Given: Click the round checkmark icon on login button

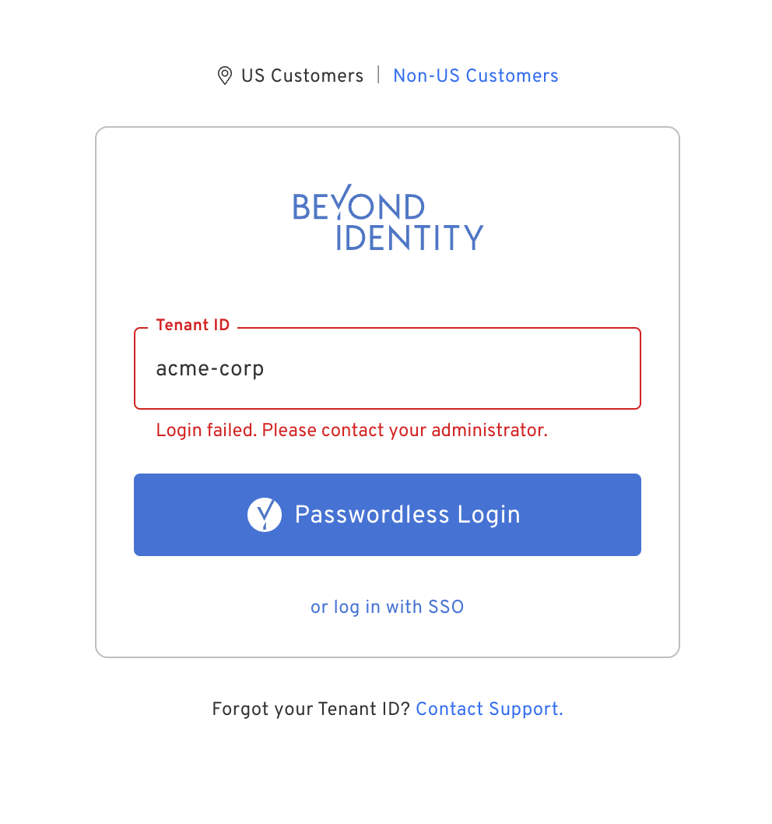Looking at the screenshot, I should (265, 515).
